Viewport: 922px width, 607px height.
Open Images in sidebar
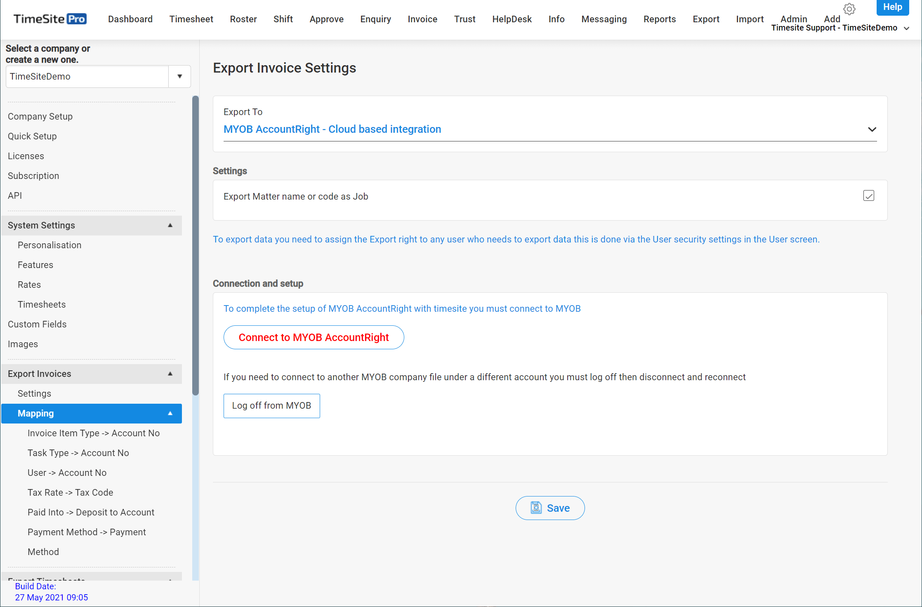[x=23, y=344]
